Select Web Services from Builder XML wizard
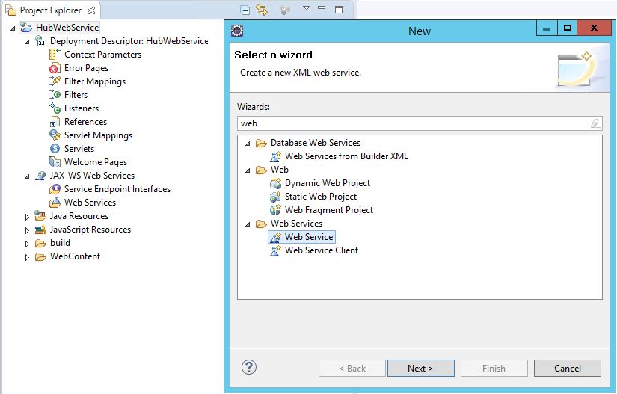 [346, 156]
